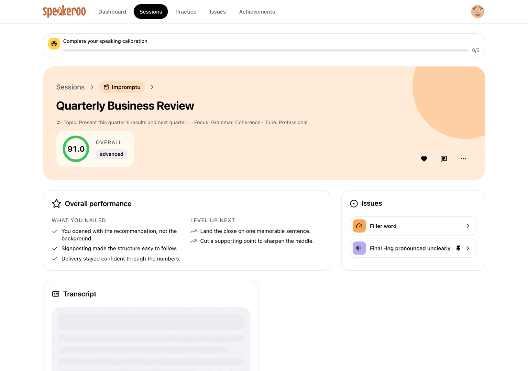Open the session notes comment icon
Screen dimensions: 528x371
click(x=444, y=159)
